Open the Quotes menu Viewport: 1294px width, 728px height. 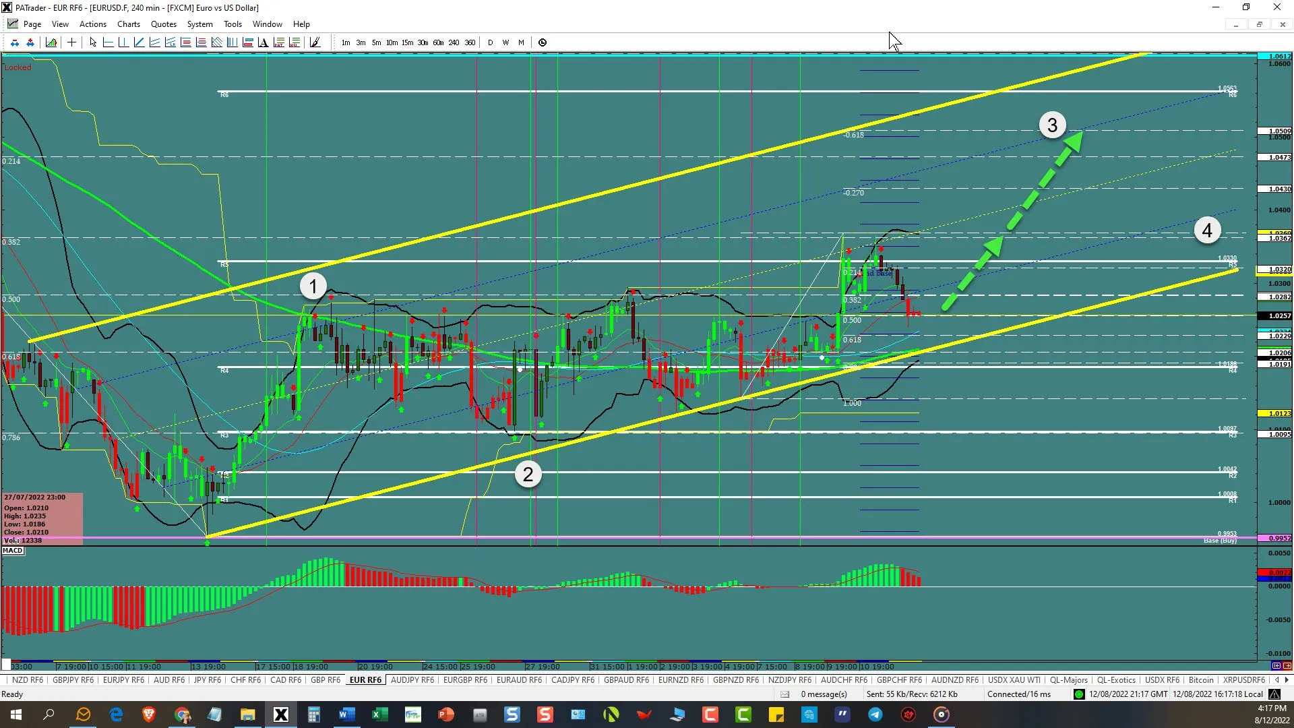coord(164,24)
